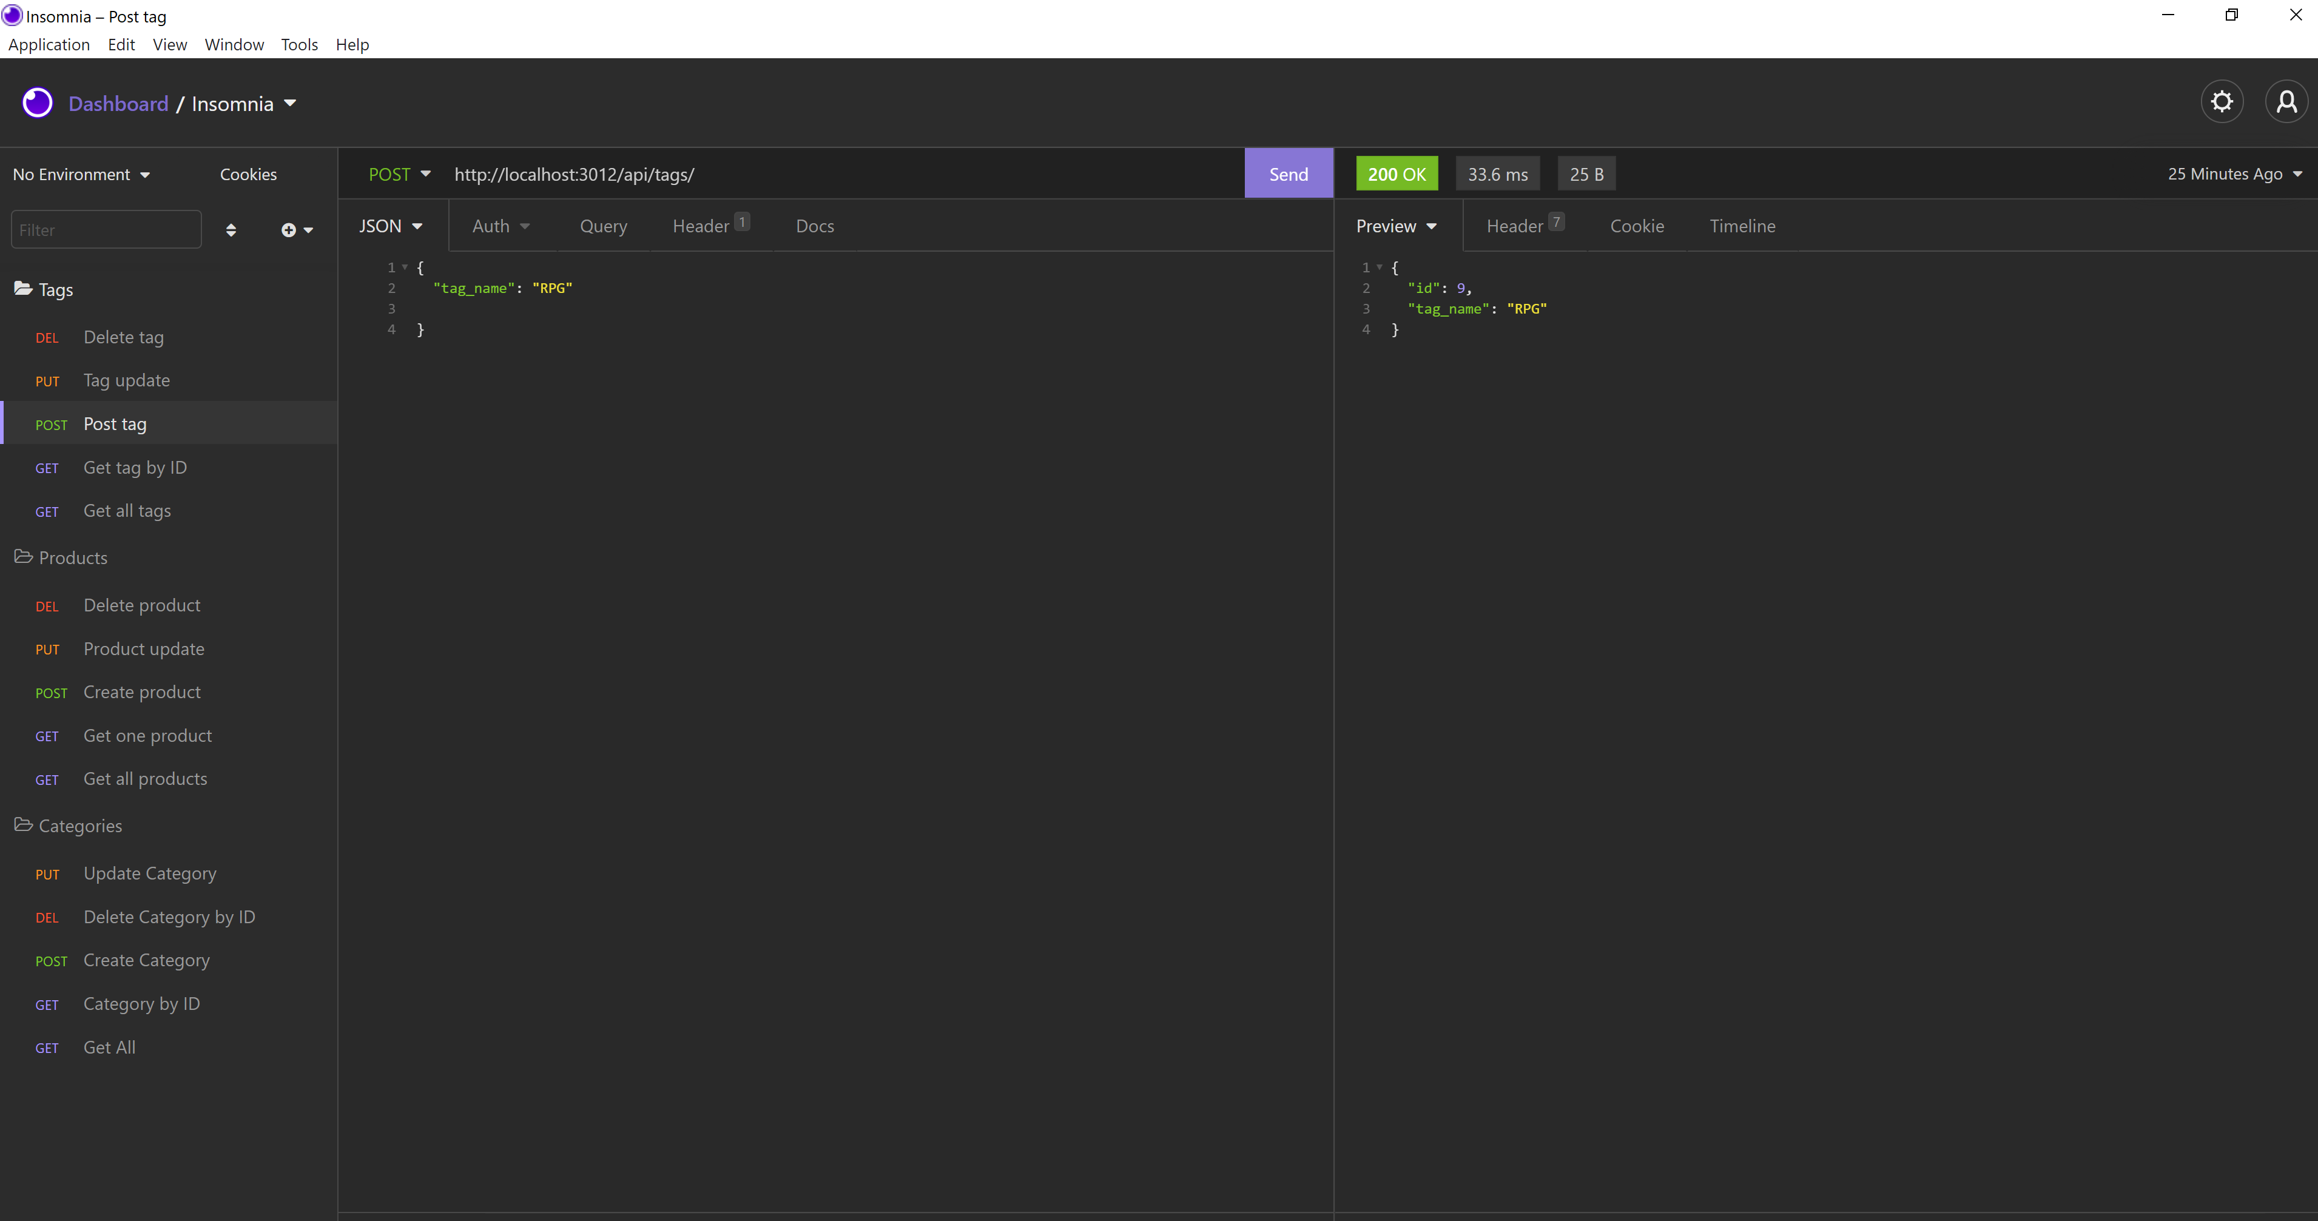Switch to the Query tab
This screenshot has width=2318, height=1221.
click(x=603, y=226)
